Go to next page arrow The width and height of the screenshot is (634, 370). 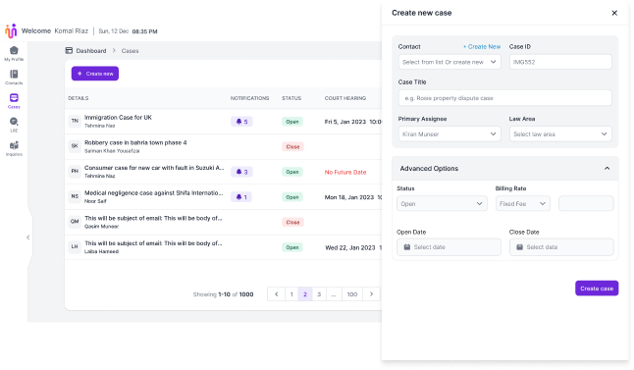(371, 294)
